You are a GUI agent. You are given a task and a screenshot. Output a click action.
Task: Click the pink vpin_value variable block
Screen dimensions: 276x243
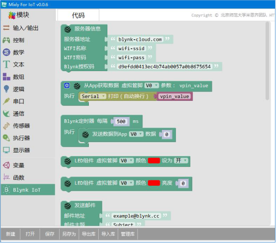point(174,96)
